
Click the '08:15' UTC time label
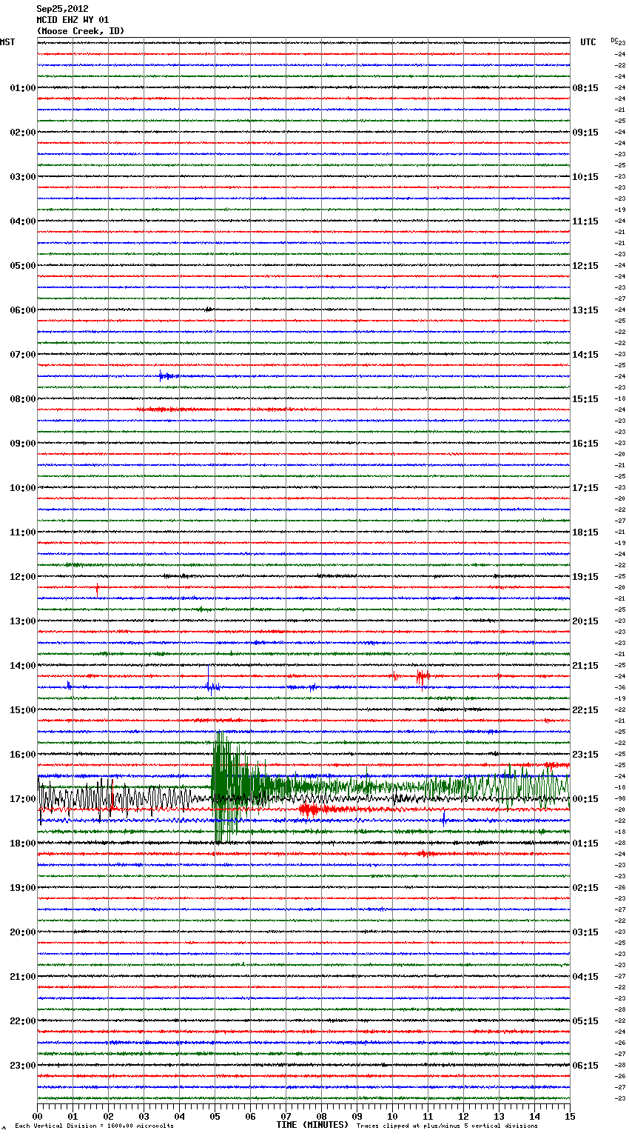(x=585, y=88)
